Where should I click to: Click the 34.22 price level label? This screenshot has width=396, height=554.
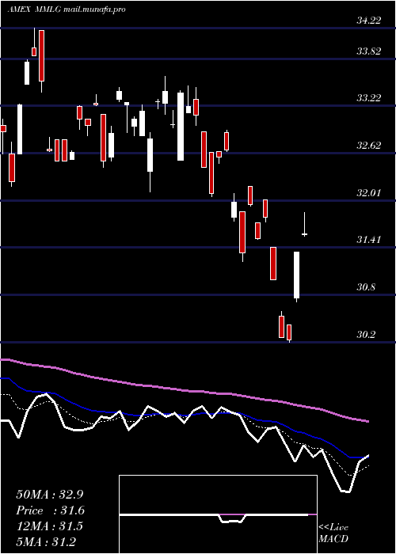(x=369, y=21)
